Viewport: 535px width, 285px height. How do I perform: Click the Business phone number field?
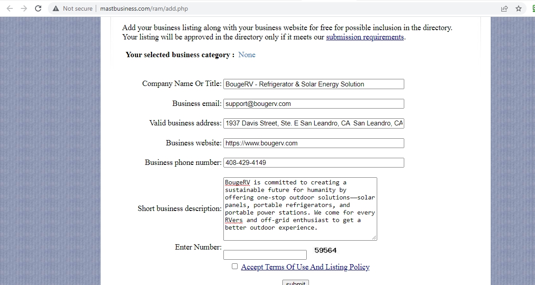point(313,163)
